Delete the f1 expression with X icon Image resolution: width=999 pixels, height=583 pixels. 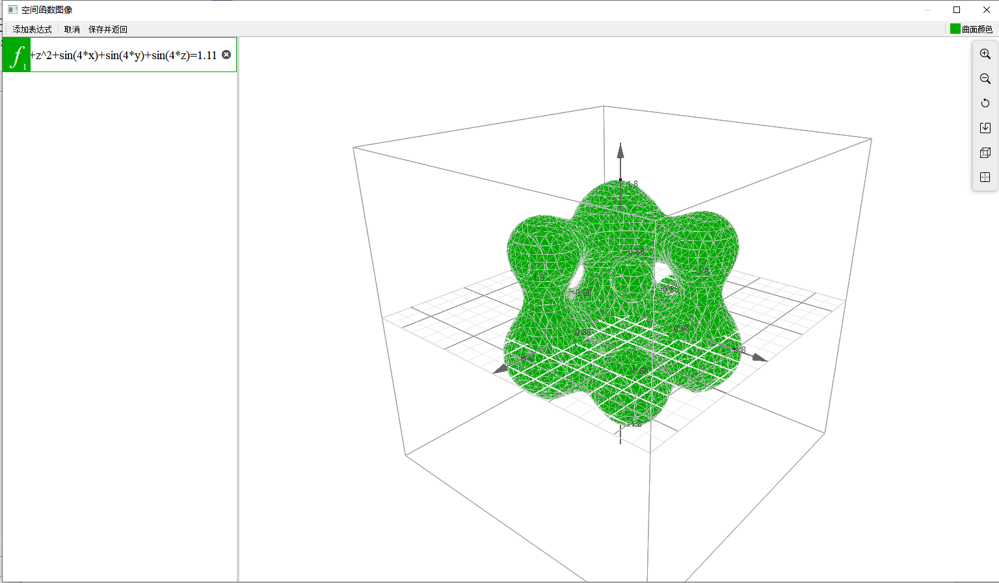(x=226, y=55)
